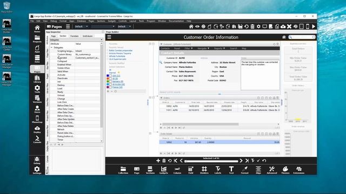Open the Users workspace in sidebar
346x194 pixels.
click(x=37, y=109)
